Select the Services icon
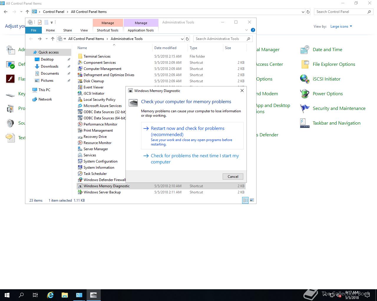 coord(80,155)
